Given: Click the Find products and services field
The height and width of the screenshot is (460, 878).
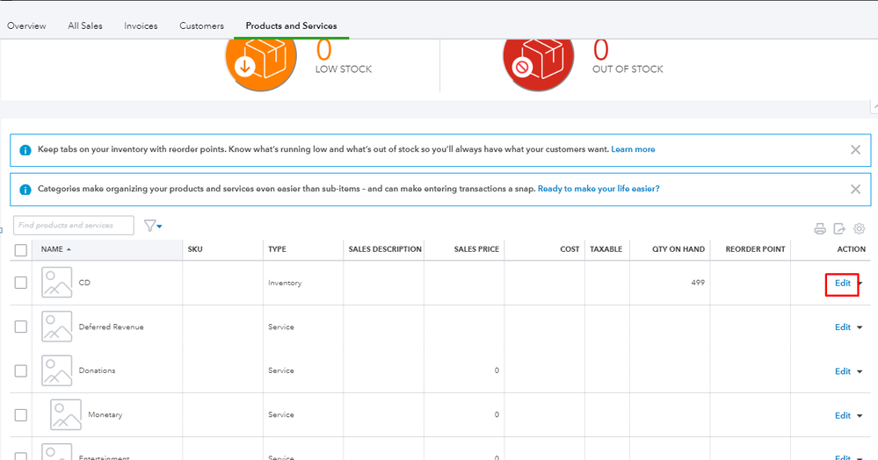Looking at the screenshot, I should pos(73,226).
